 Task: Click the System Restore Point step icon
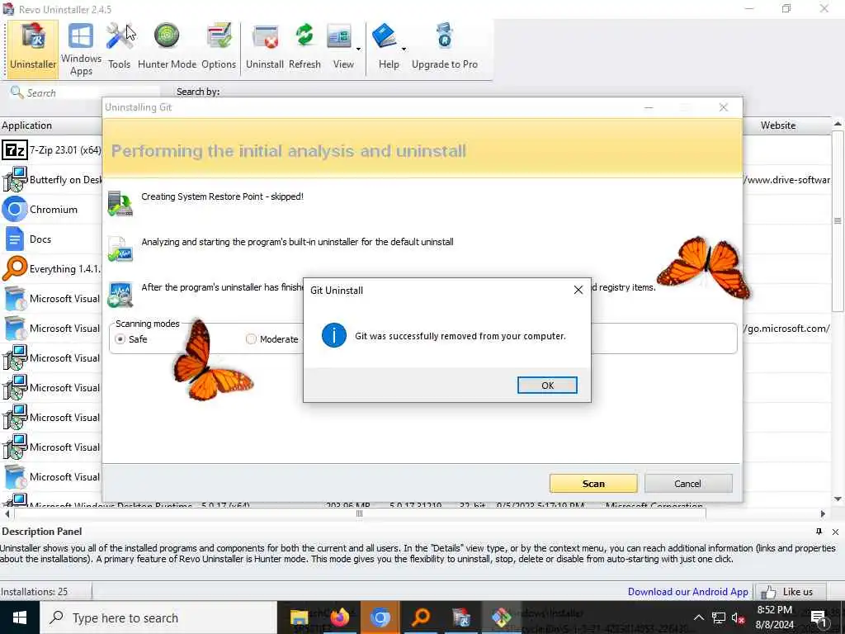(120, 203)
